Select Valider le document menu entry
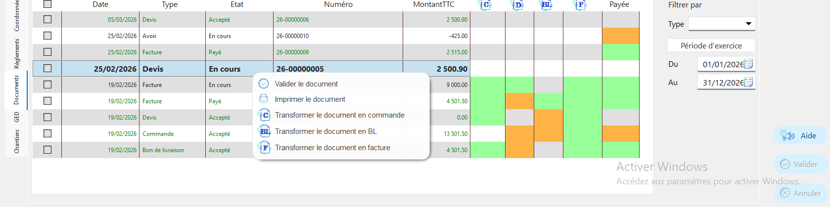Viewport: 830px width, 208px height. pyautogui.click(x=341, y=84)
